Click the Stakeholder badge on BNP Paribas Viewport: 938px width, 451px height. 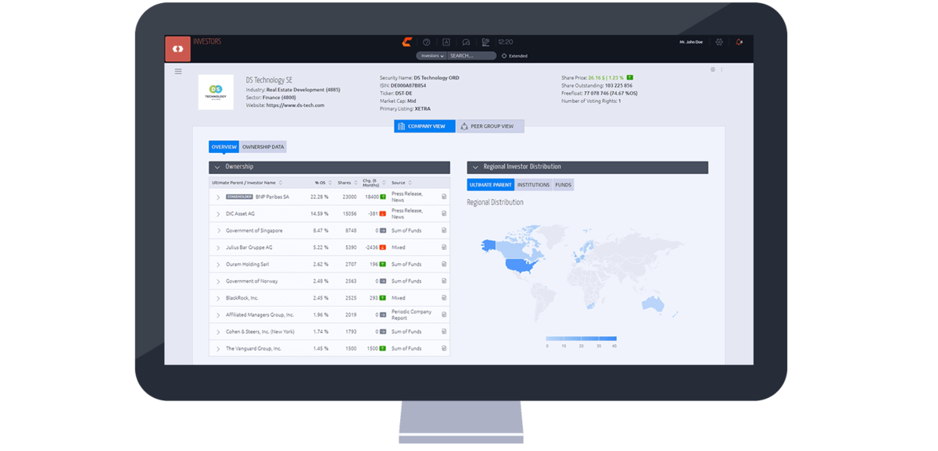click(239, 197)
